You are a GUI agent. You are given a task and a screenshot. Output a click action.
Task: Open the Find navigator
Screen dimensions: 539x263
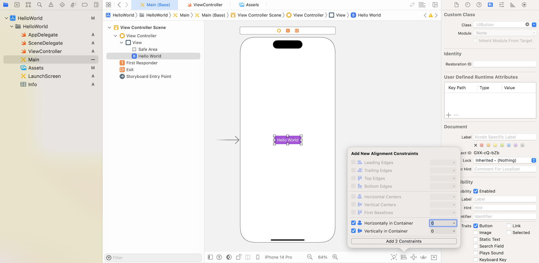(39, 4)
